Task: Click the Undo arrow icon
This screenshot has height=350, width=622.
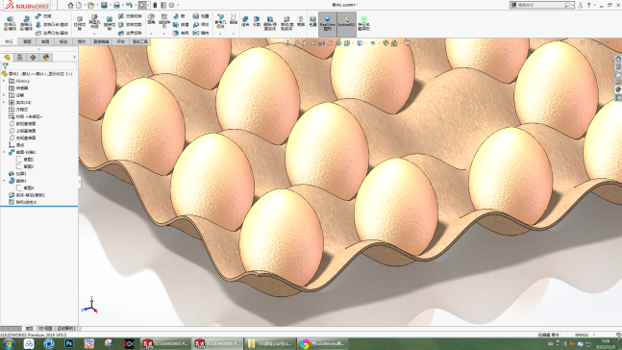Action: click(x=129, y=5)
